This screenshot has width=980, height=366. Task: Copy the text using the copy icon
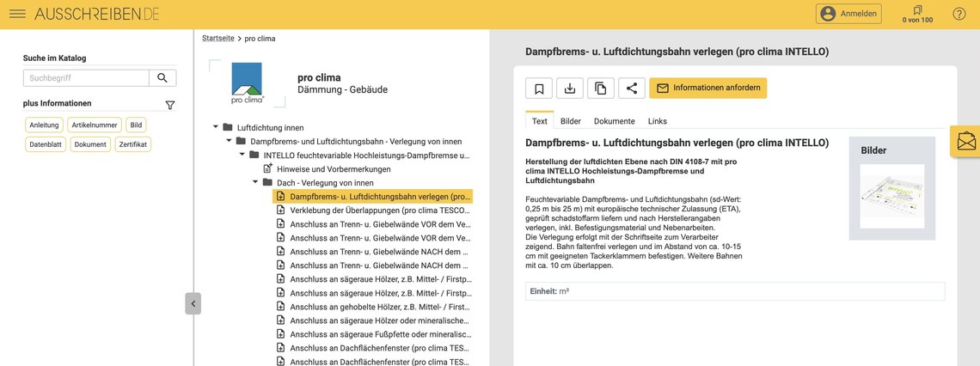pos(601,88)
